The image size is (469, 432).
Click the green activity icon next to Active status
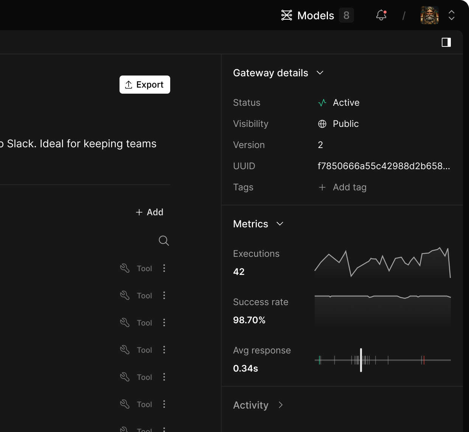coord(322,102)
